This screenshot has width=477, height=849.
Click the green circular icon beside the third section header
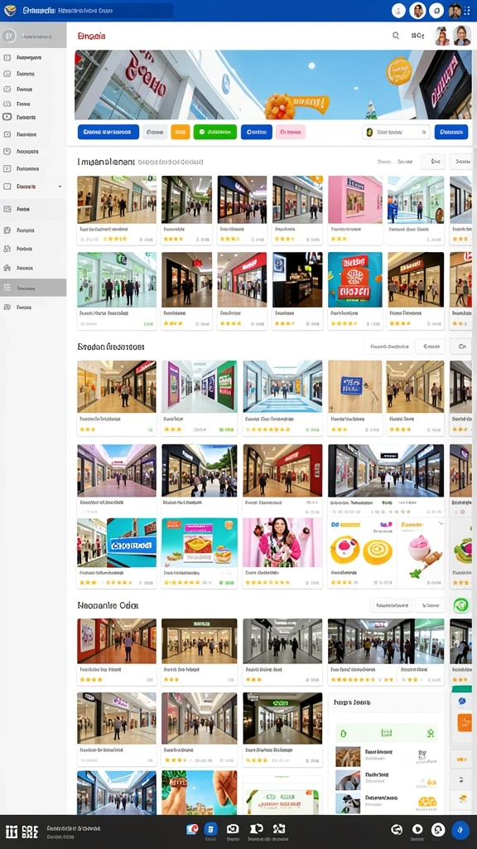coord(460,604)
